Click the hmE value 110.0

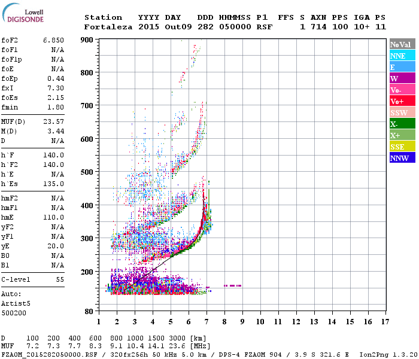click(x=53, y=217)
